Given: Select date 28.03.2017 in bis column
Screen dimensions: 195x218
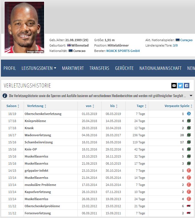Looking at the screenshot, I should coord(113,135).
